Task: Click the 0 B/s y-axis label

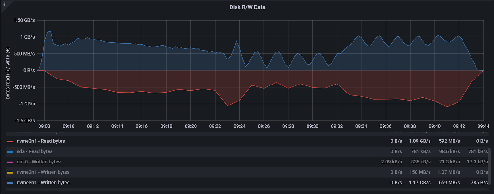Action: (29, 70)
